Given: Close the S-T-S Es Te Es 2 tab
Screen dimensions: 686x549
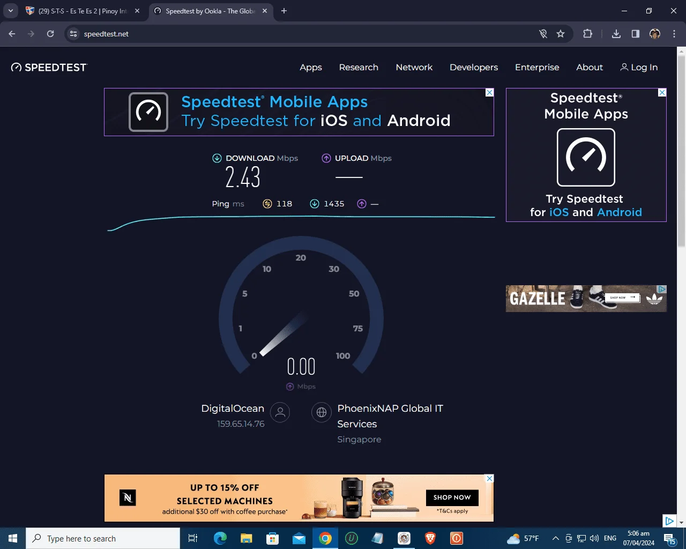Looking at the screenshot, I should (x=137, y=11).
